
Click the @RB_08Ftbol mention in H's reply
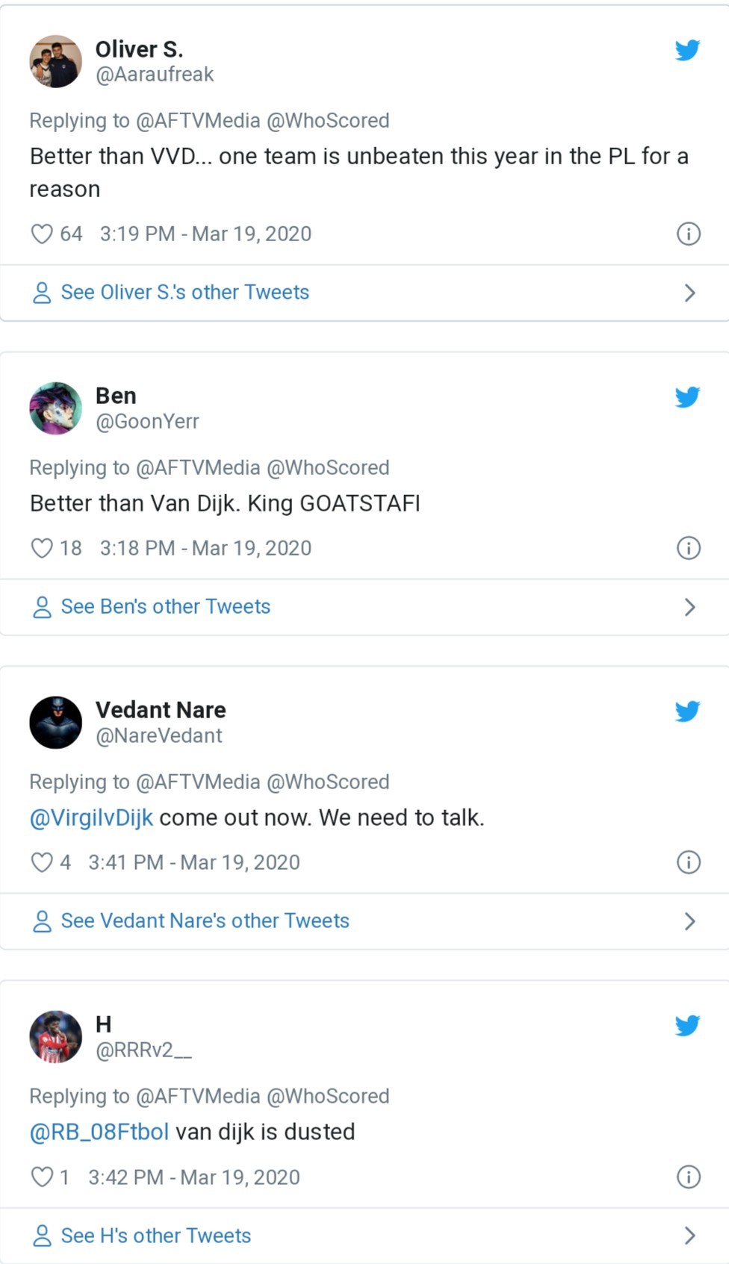point(99,1132)
